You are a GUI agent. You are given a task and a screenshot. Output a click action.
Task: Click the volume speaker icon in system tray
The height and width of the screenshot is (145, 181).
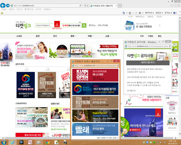tap(161, 142)
